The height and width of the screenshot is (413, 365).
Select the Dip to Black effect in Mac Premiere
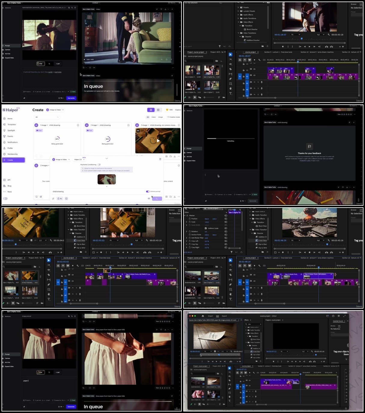tap(255, 355)
